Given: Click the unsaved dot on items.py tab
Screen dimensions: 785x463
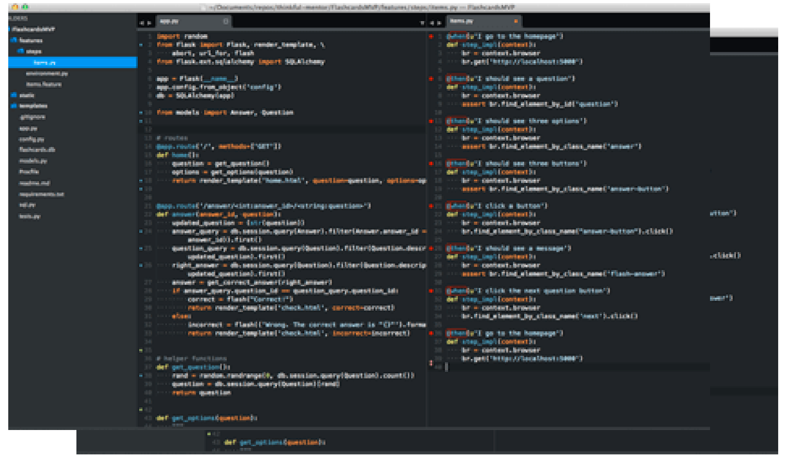Looking at the screenshot, I should click(516, 21).
